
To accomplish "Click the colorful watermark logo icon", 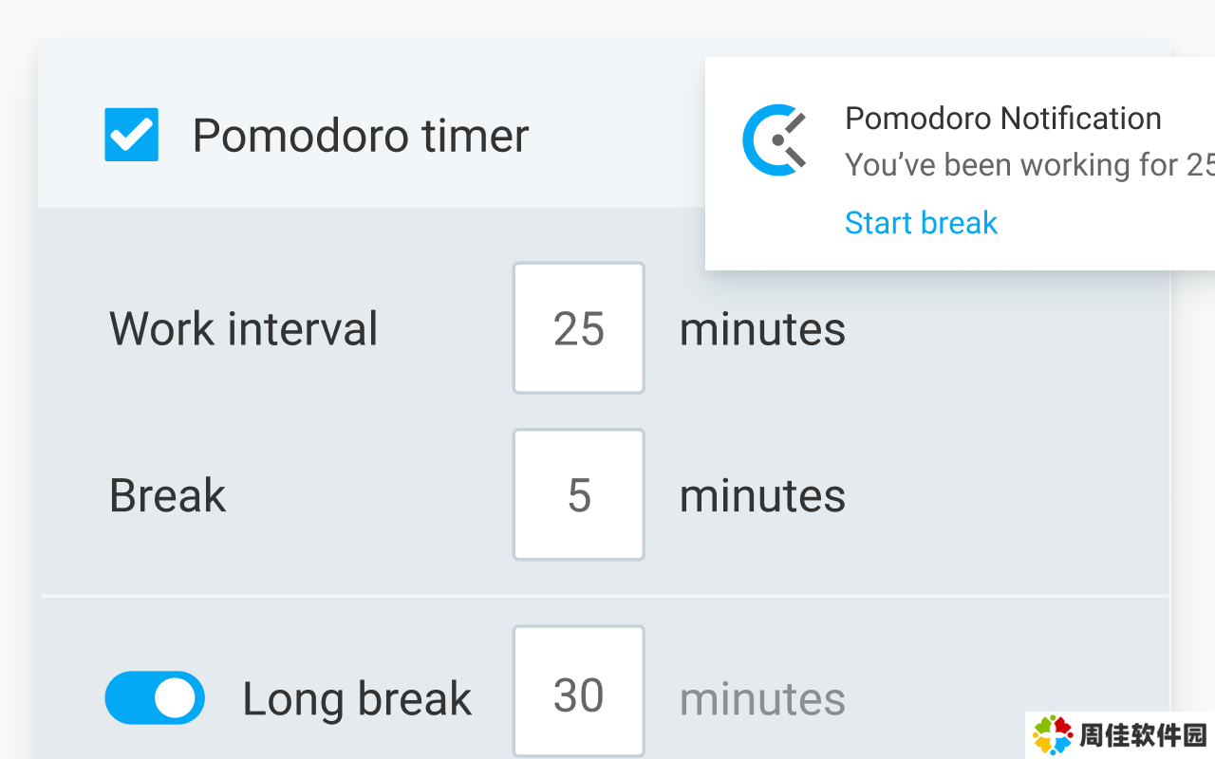I will pos(1053,735).
